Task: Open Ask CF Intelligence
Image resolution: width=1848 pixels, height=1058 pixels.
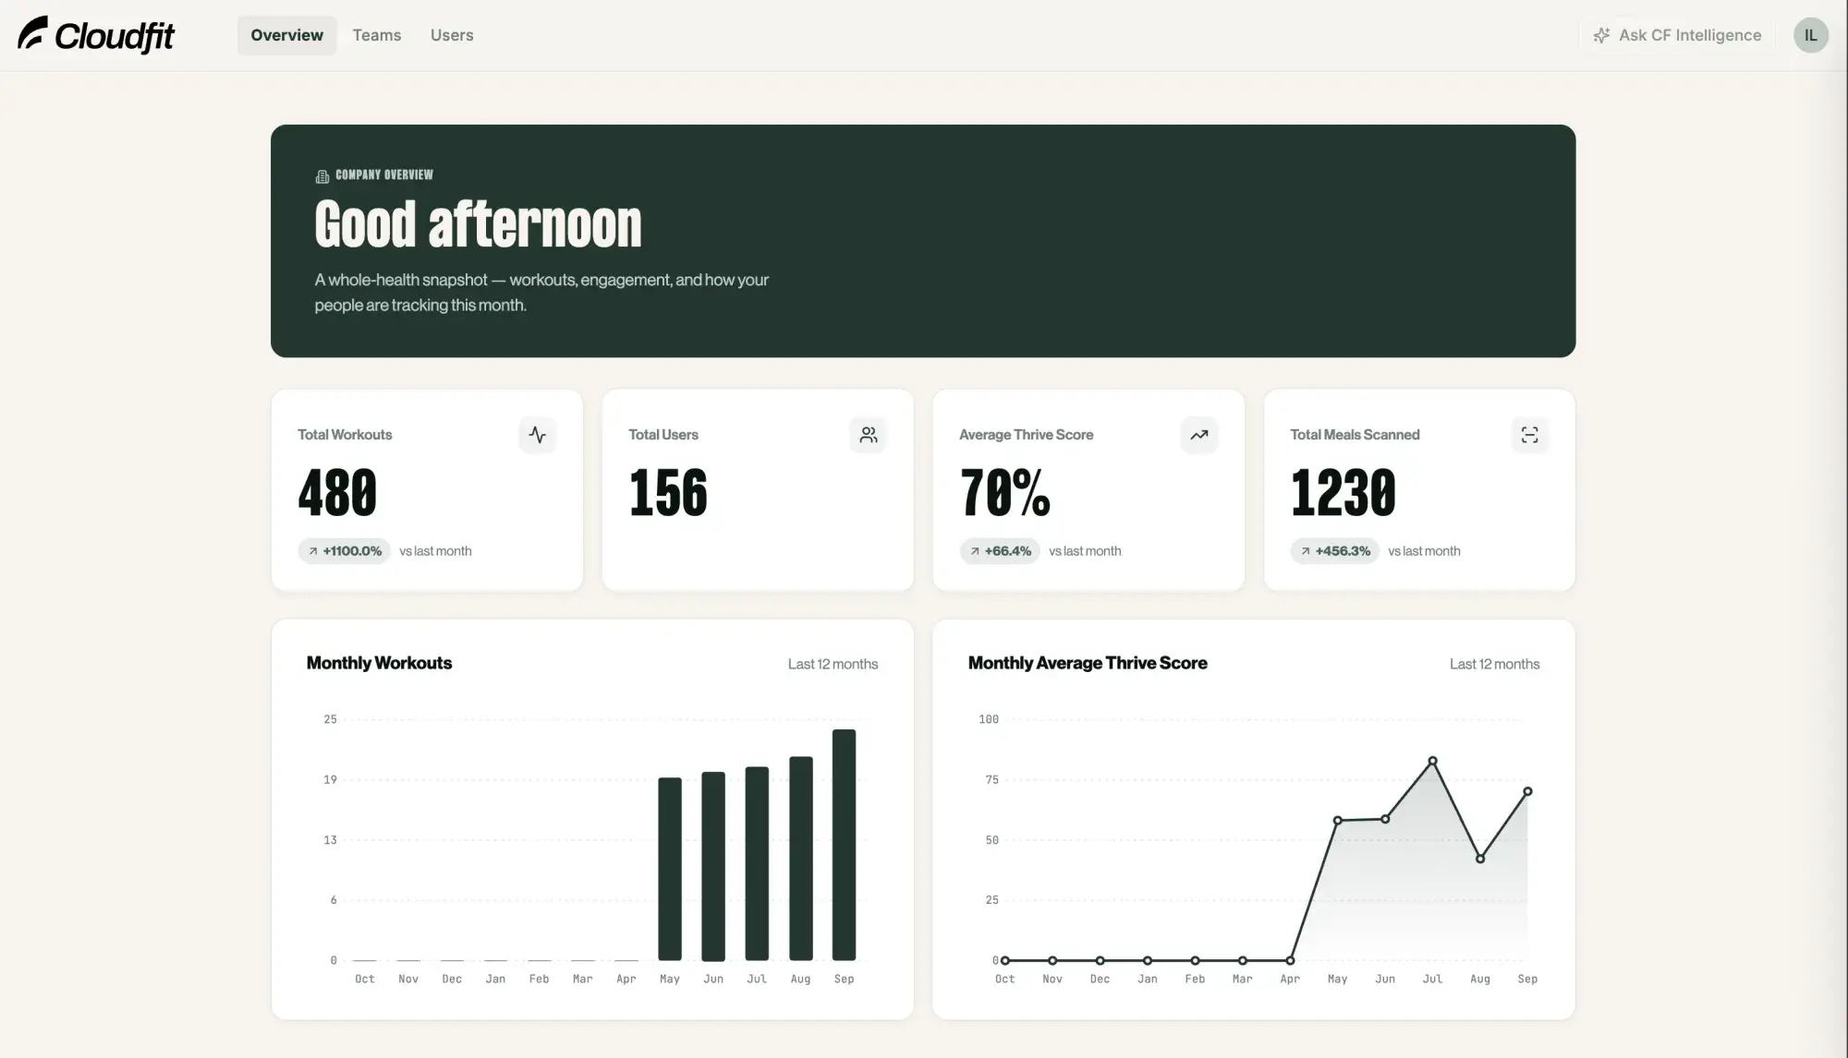Action: [1677, 35]
